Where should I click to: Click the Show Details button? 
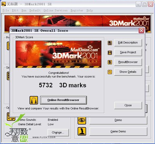(128, 72)
